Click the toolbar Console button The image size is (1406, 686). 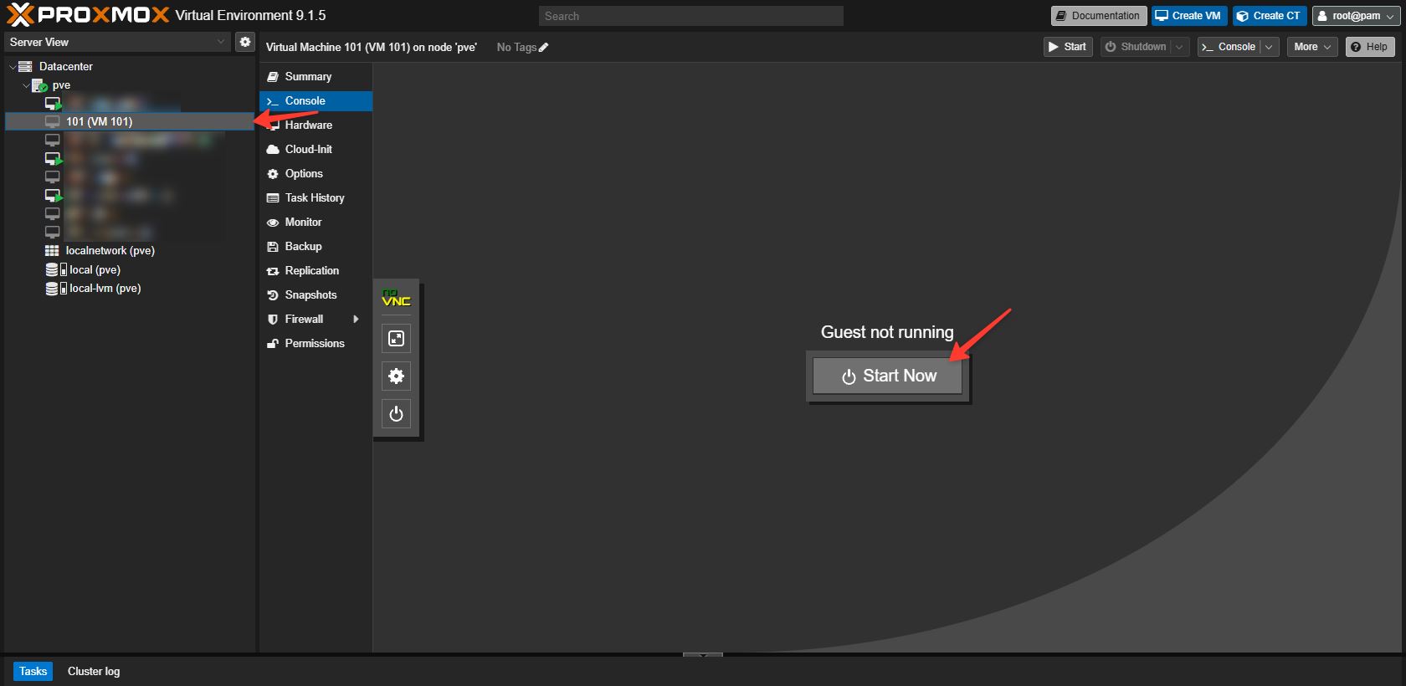click(x=1229, y=47)
